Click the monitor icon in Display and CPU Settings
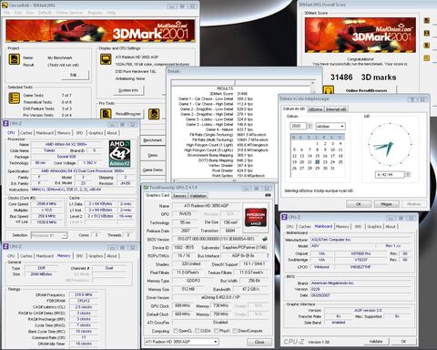This screenshot has width=437, height=350. 106,59
